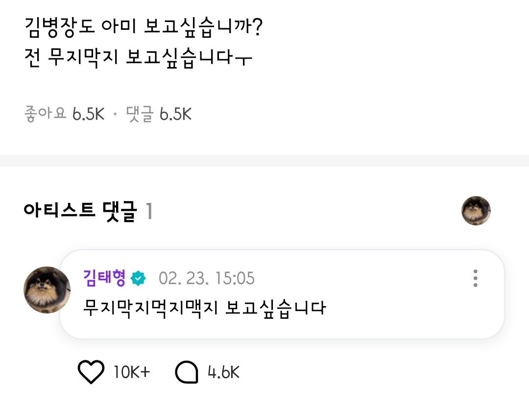Image resolution: width=529 pixels, height=400 pixels.
Task: Tap the small artist avatar beside 아티스트 댓글
Action: [x=476, y=211]
